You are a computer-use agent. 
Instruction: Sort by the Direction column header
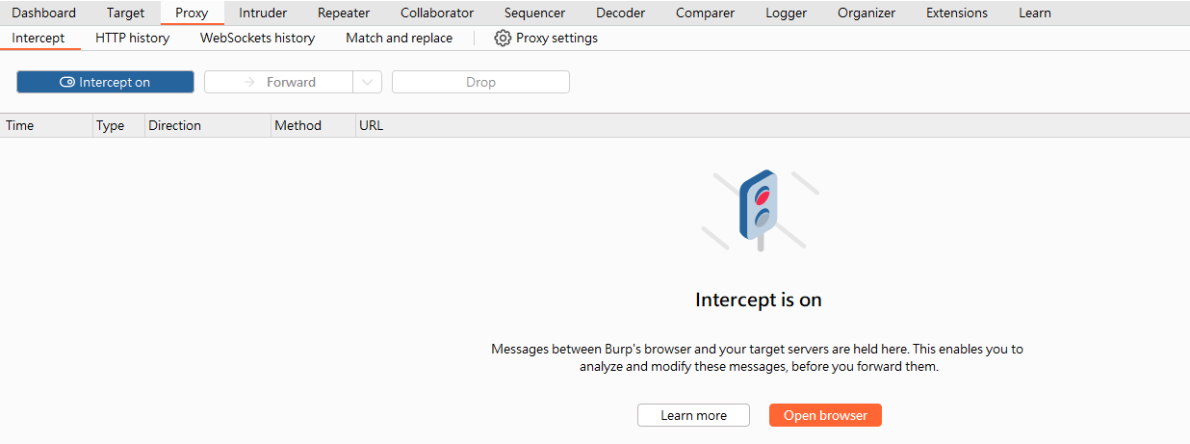tap(207, 125)
